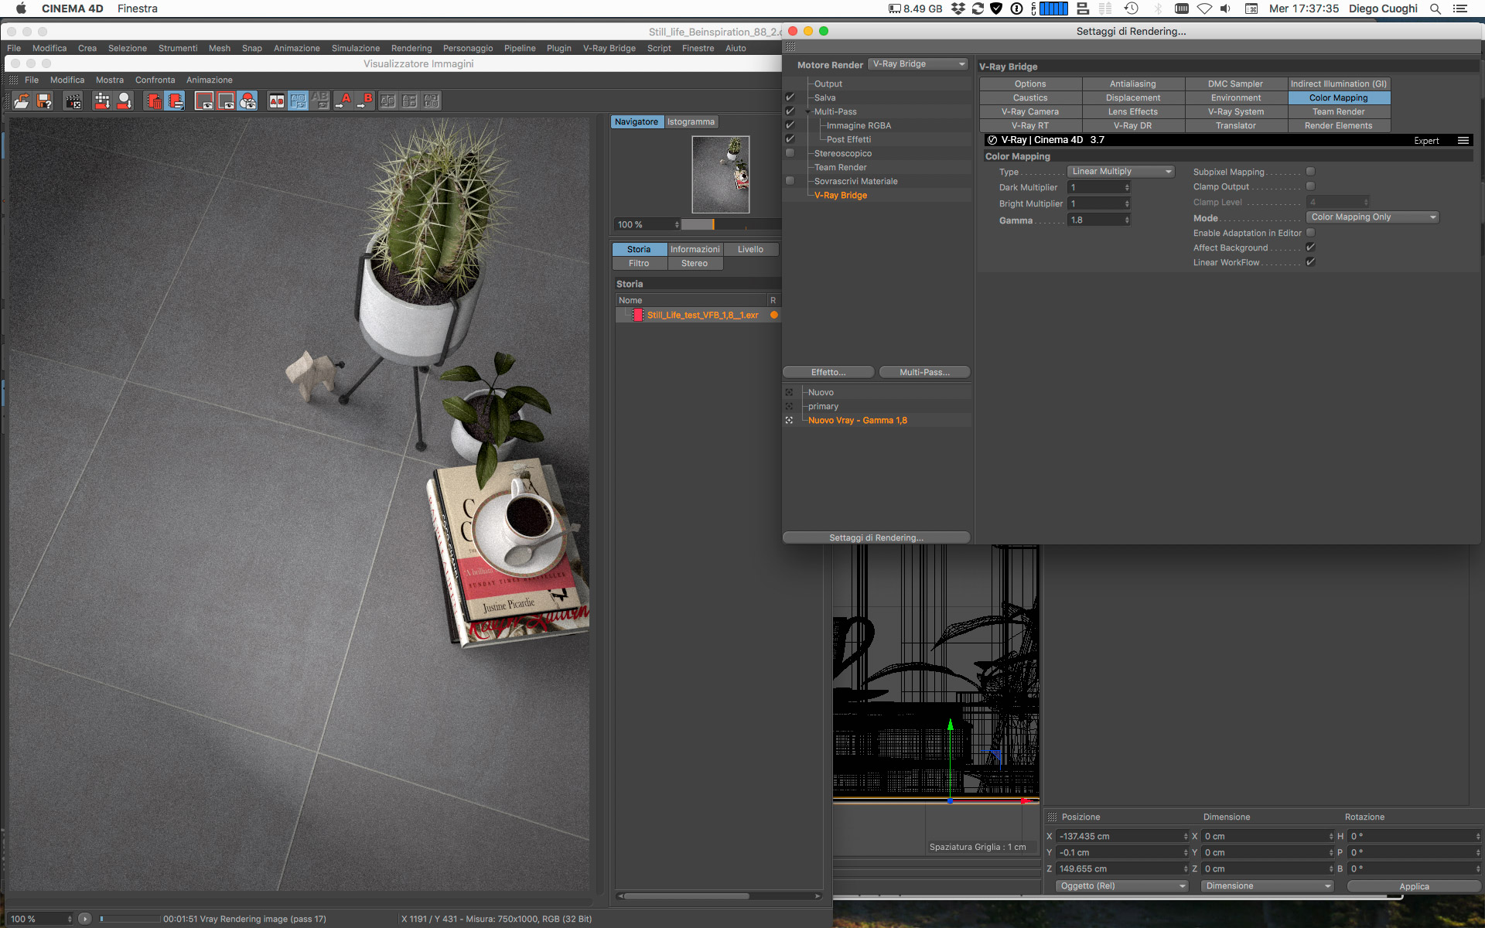Image resolution: width=1485 pixels, height=928 pixels.
Task: Open the Motore Render dropdown
Action: point(918,64)
